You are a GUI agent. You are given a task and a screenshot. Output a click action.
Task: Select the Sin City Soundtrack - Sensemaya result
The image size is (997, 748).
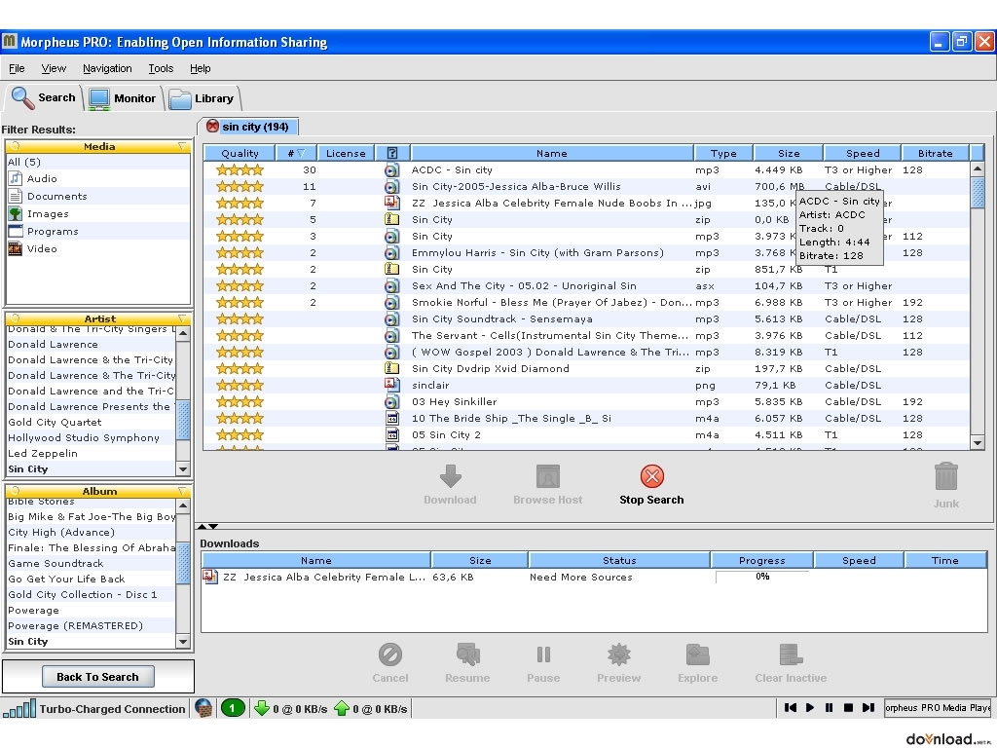point(586,318)
